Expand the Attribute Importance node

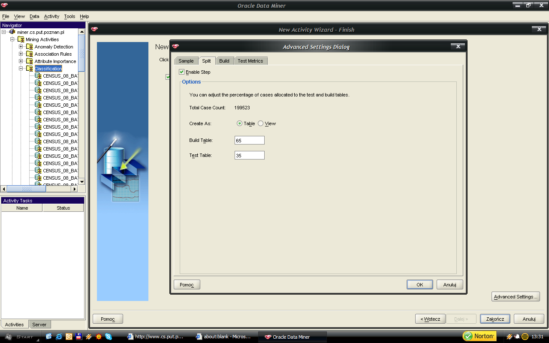pyautogui.click(x=21, y=61)
